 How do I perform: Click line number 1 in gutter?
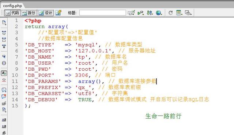16,20
